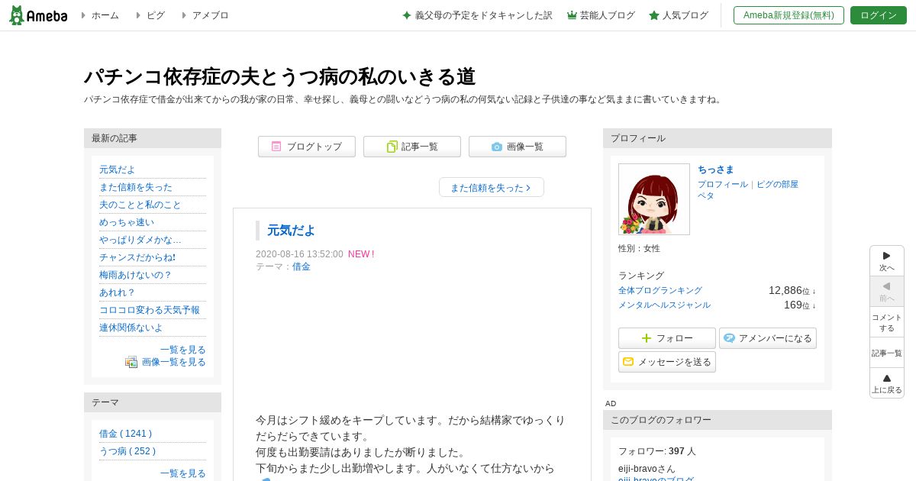The width and height of the screenshot is (916, 481).
Task: Open recent article あれれ？
Action: click(x=118, y=292)
